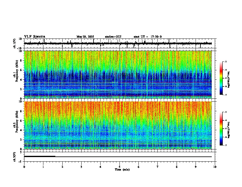Click time axis tick label "2"

pyautogui.click(x=62, y=167)
